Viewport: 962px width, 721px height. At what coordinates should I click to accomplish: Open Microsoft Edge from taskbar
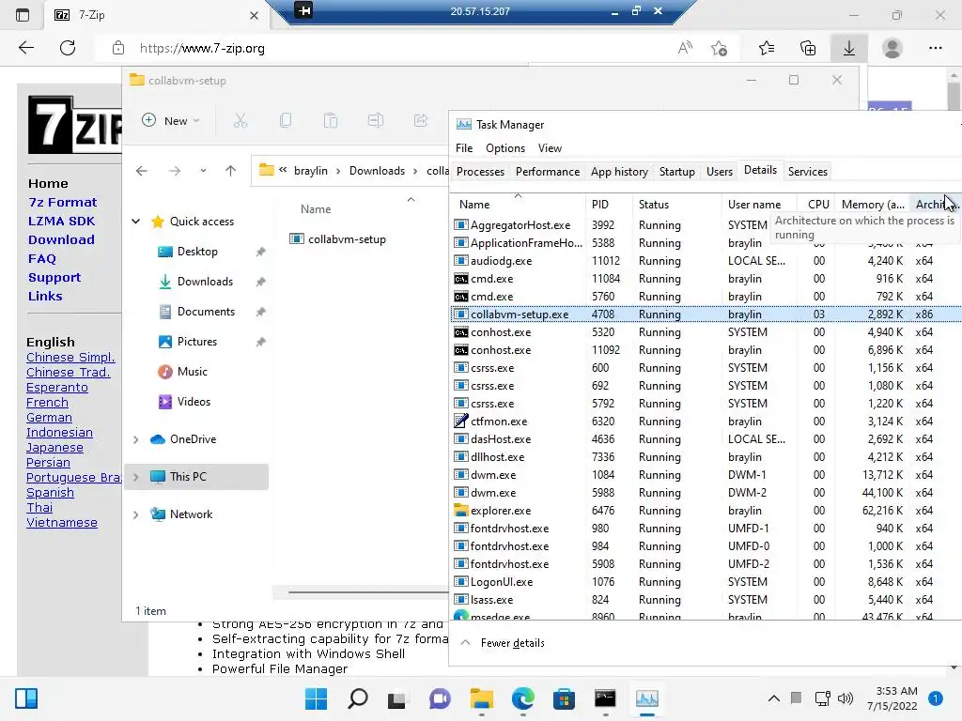(x=523, y=698)
